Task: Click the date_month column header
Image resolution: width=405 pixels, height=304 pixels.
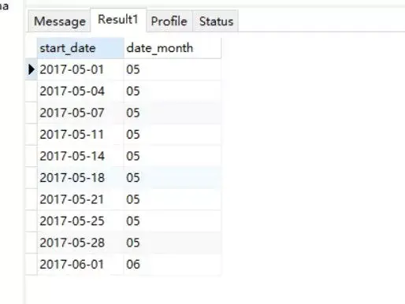Action: [173, 48]
